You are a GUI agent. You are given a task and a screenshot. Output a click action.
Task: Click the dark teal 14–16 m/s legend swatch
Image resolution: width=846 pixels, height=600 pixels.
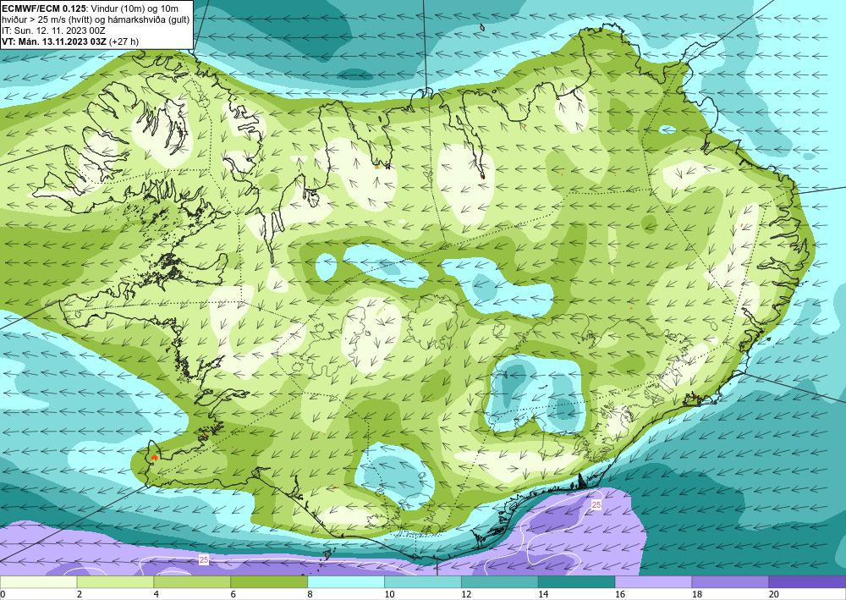[x=576, y=582]
